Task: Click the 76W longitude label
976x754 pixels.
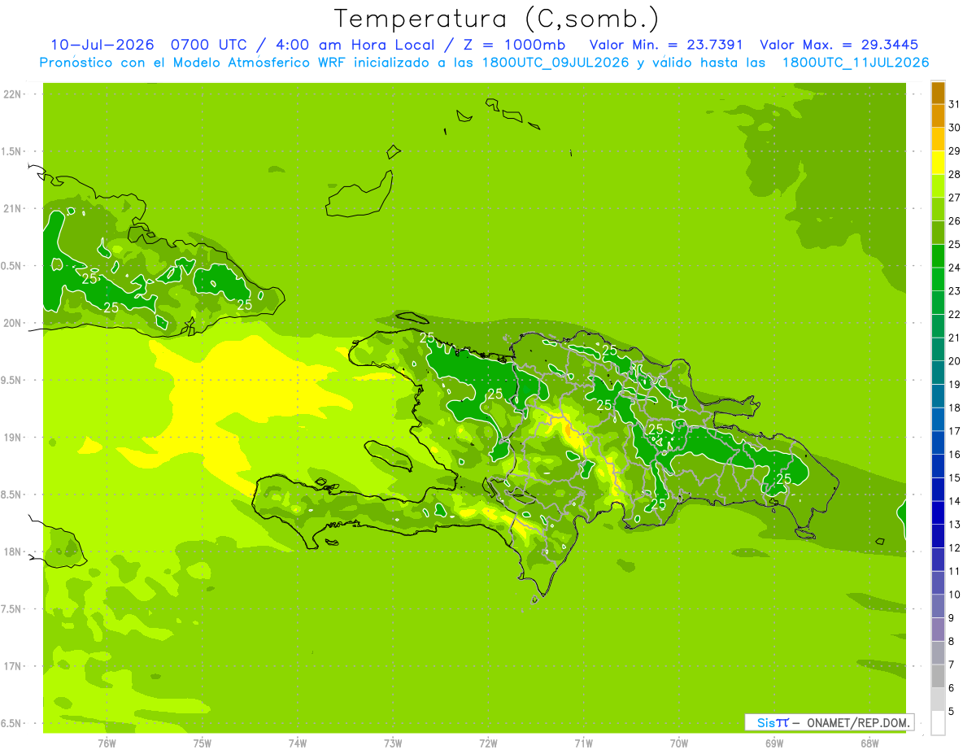Action: [x=107, y=743]
